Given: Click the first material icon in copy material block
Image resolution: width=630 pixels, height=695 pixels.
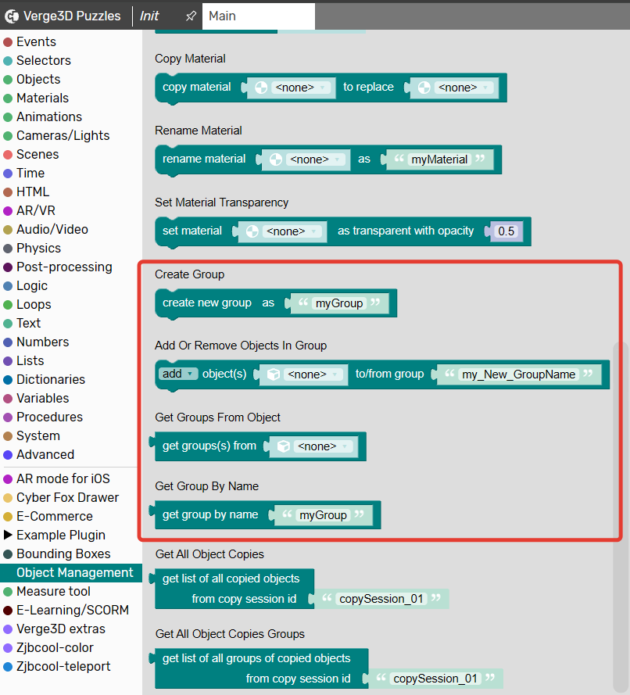Looking at the screenshot, I should [260, 88].
